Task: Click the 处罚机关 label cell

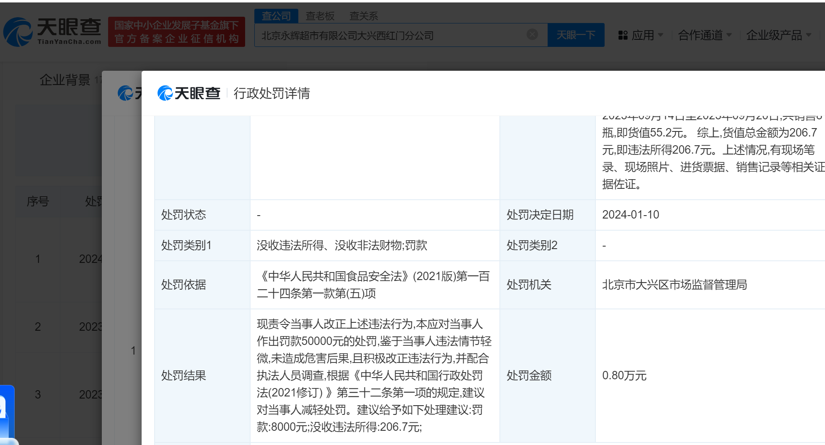Action: pos(547,285)
